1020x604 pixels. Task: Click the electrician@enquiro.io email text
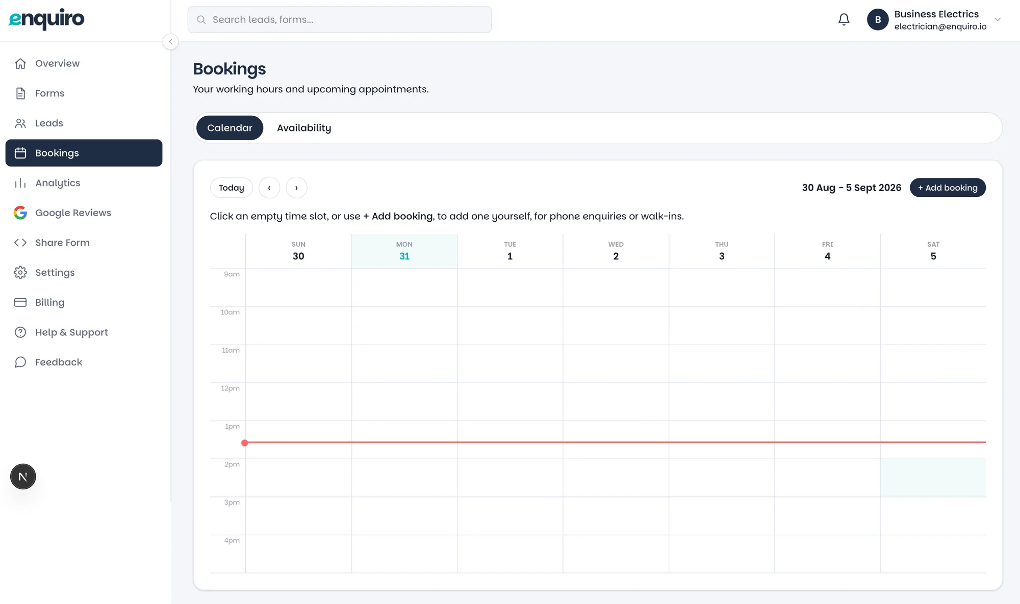click(x=940, y=27)
